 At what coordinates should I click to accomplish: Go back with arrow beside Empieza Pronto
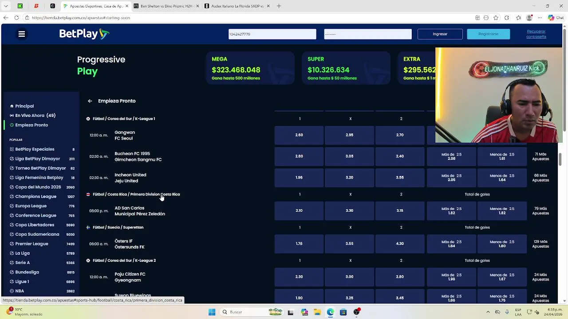(90, 101)
